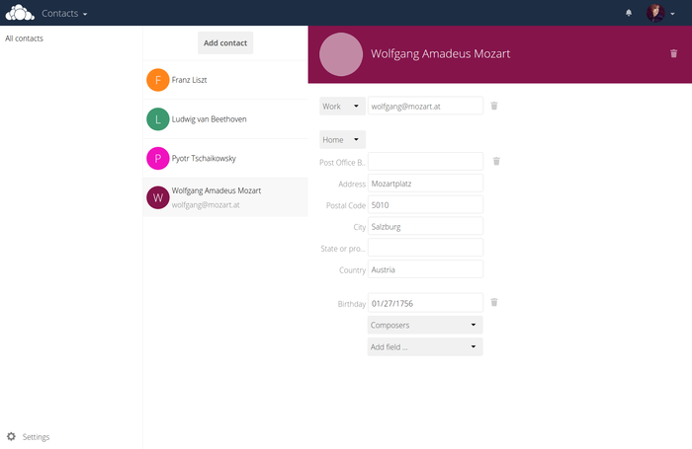The image size is (692, 449).
Task: Select Franz Liszt in contact list
Action: coord(189,80)
